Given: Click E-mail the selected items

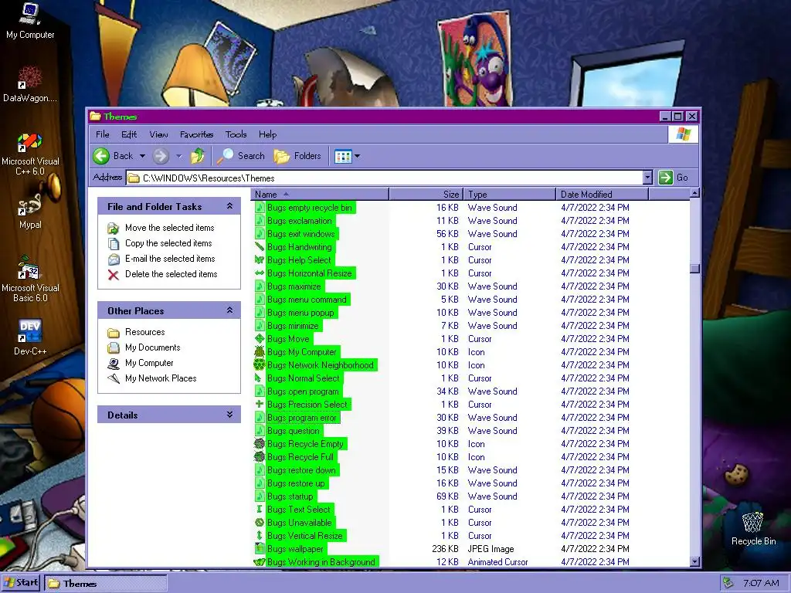Looking at the screenshot, I should [170, 259].
